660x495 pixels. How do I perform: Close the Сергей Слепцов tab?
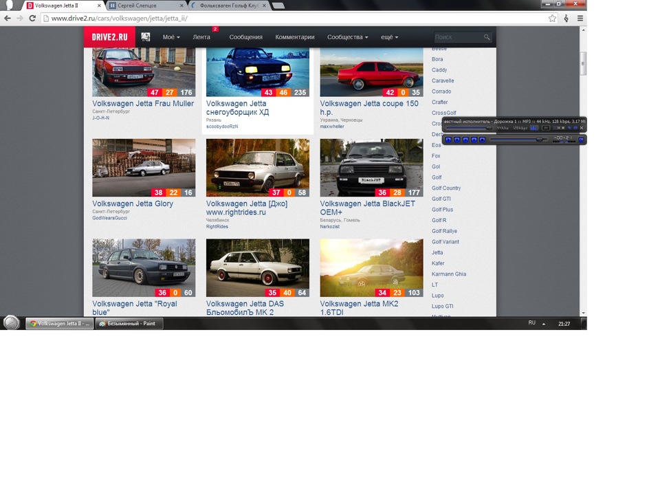click(181, 6)
